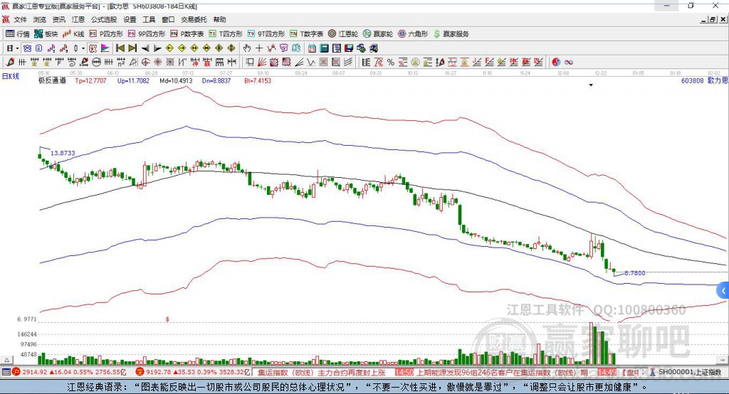
Task: Click the colorful flag triangle icon
Action: coord(105,48)
